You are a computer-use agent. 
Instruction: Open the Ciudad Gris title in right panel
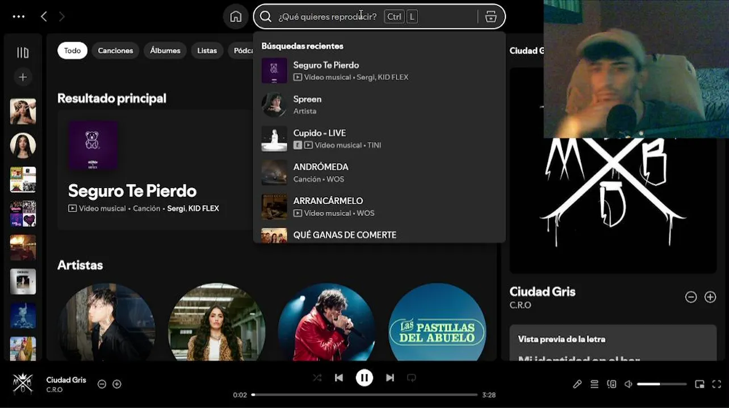coord(542,292)
